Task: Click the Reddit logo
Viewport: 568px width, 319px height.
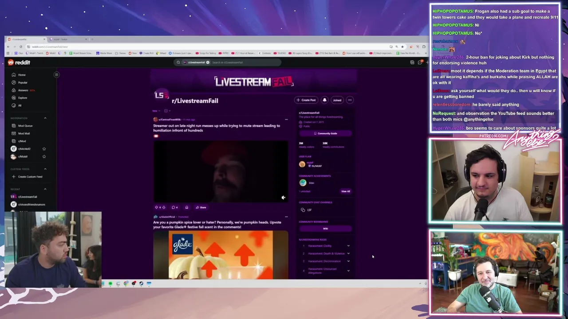Action: pos(19,62)
